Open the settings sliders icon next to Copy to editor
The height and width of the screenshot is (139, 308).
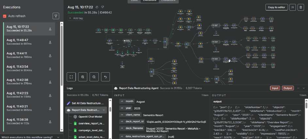[293, 7]
